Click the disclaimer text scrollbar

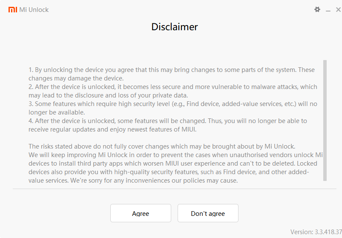tap(325, 120)
